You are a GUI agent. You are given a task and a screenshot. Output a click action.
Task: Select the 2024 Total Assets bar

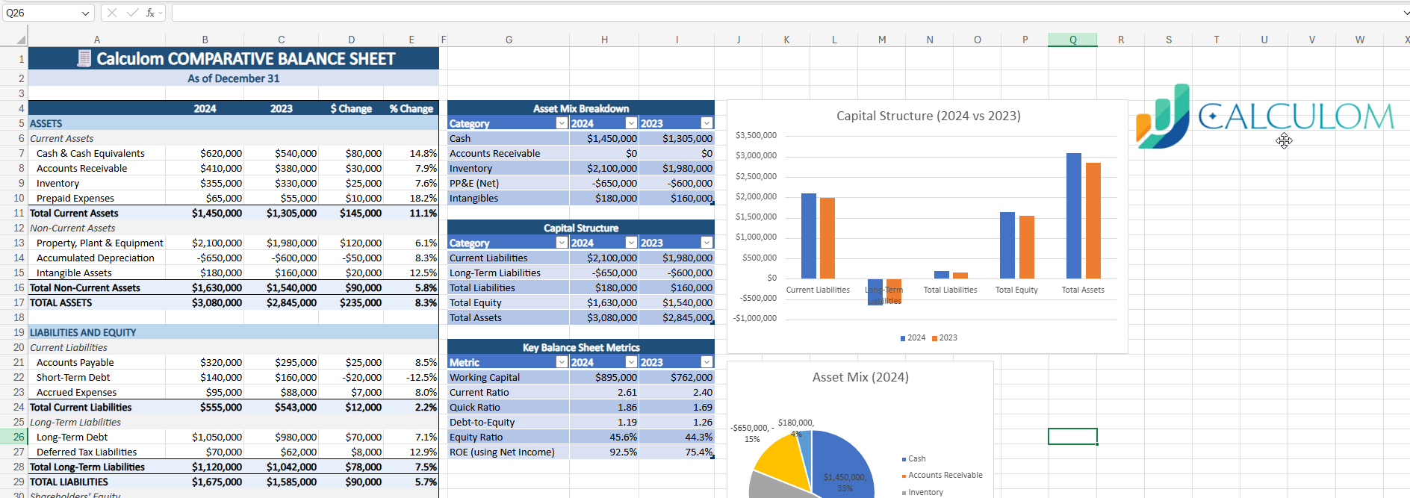point(1074,216)
